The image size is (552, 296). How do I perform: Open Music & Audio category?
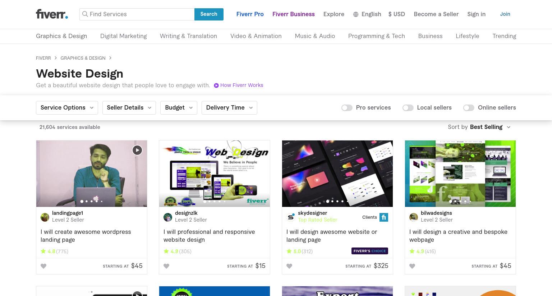coord(315,36)
